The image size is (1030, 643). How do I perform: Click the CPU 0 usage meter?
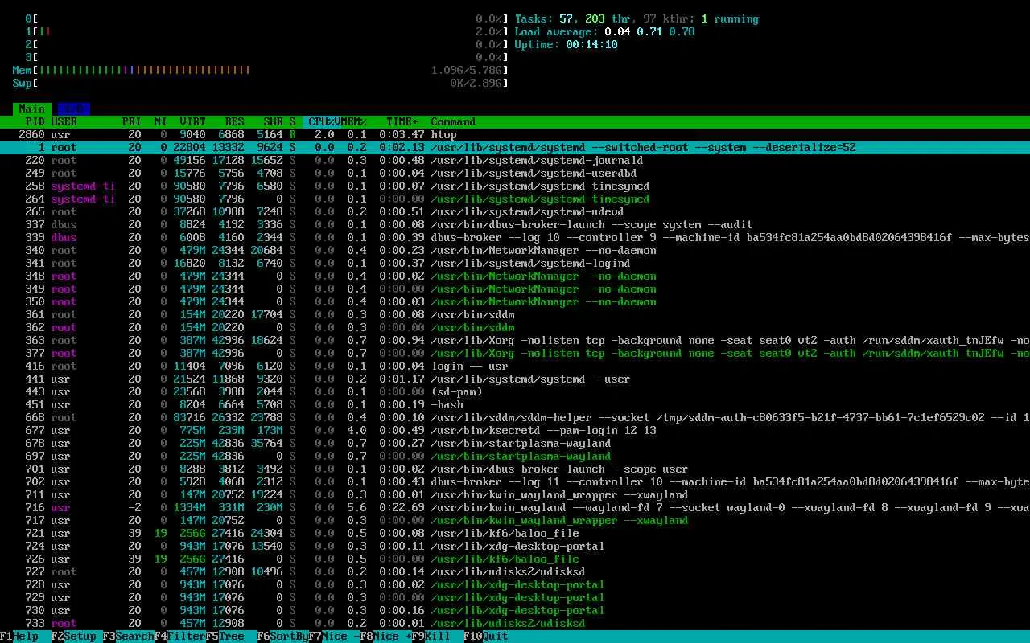pos(267,18)
